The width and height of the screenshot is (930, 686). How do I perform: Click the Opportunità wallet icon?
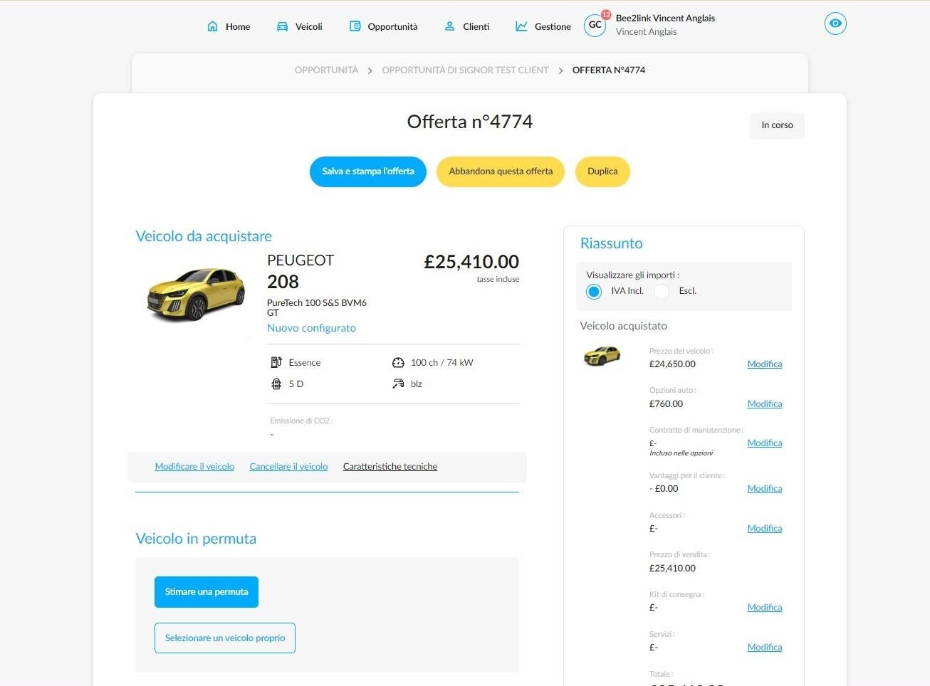pyautogui.click(x=355, y=26)
